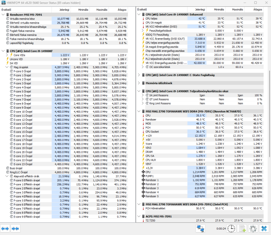Click the HWiNFO app icon in title bar

[x=3, y=3]
